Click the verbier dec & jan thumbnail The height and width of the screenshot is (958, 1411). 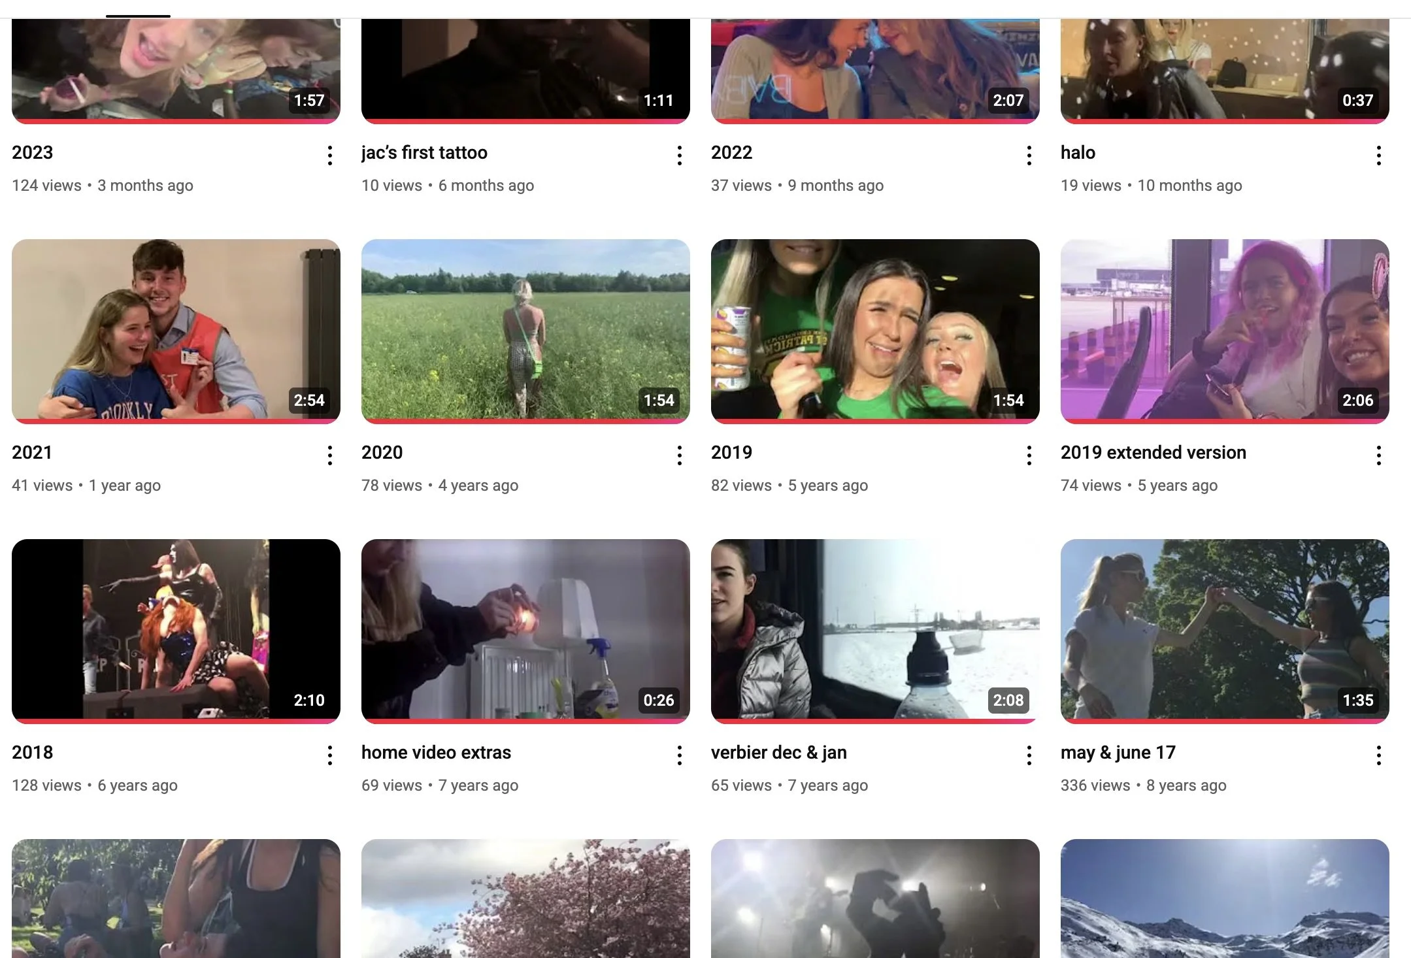pyautogui.click(x=875, y=630)
